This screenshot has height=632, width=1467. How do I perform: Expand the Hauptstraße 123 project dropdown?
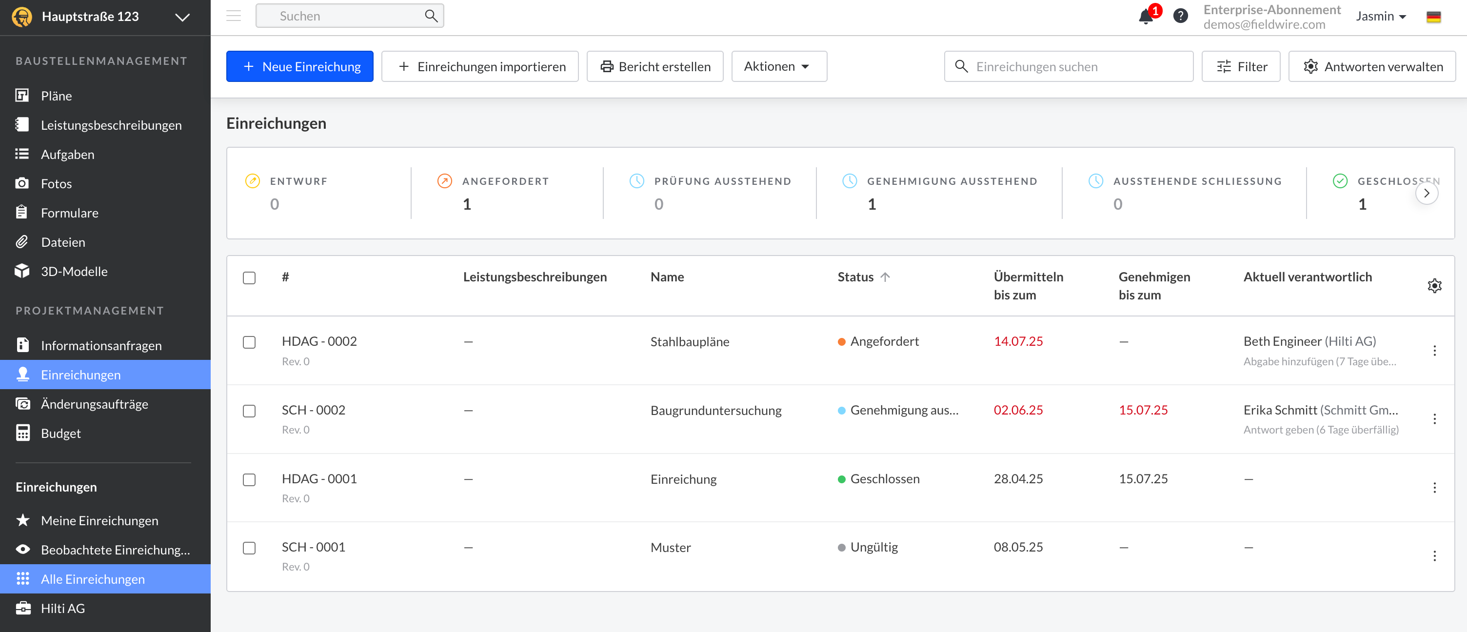coord(182,17)
